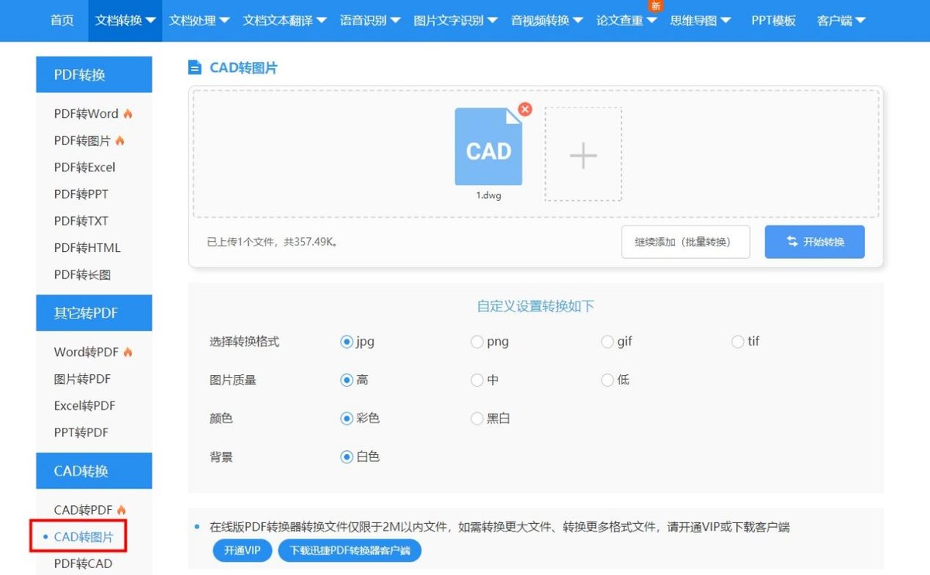Open the PDF转换 sidebar section header

pyautogui.click(x=94, y=74)
